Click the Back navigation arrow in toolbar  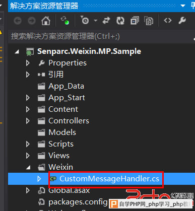tap(18, 21)
